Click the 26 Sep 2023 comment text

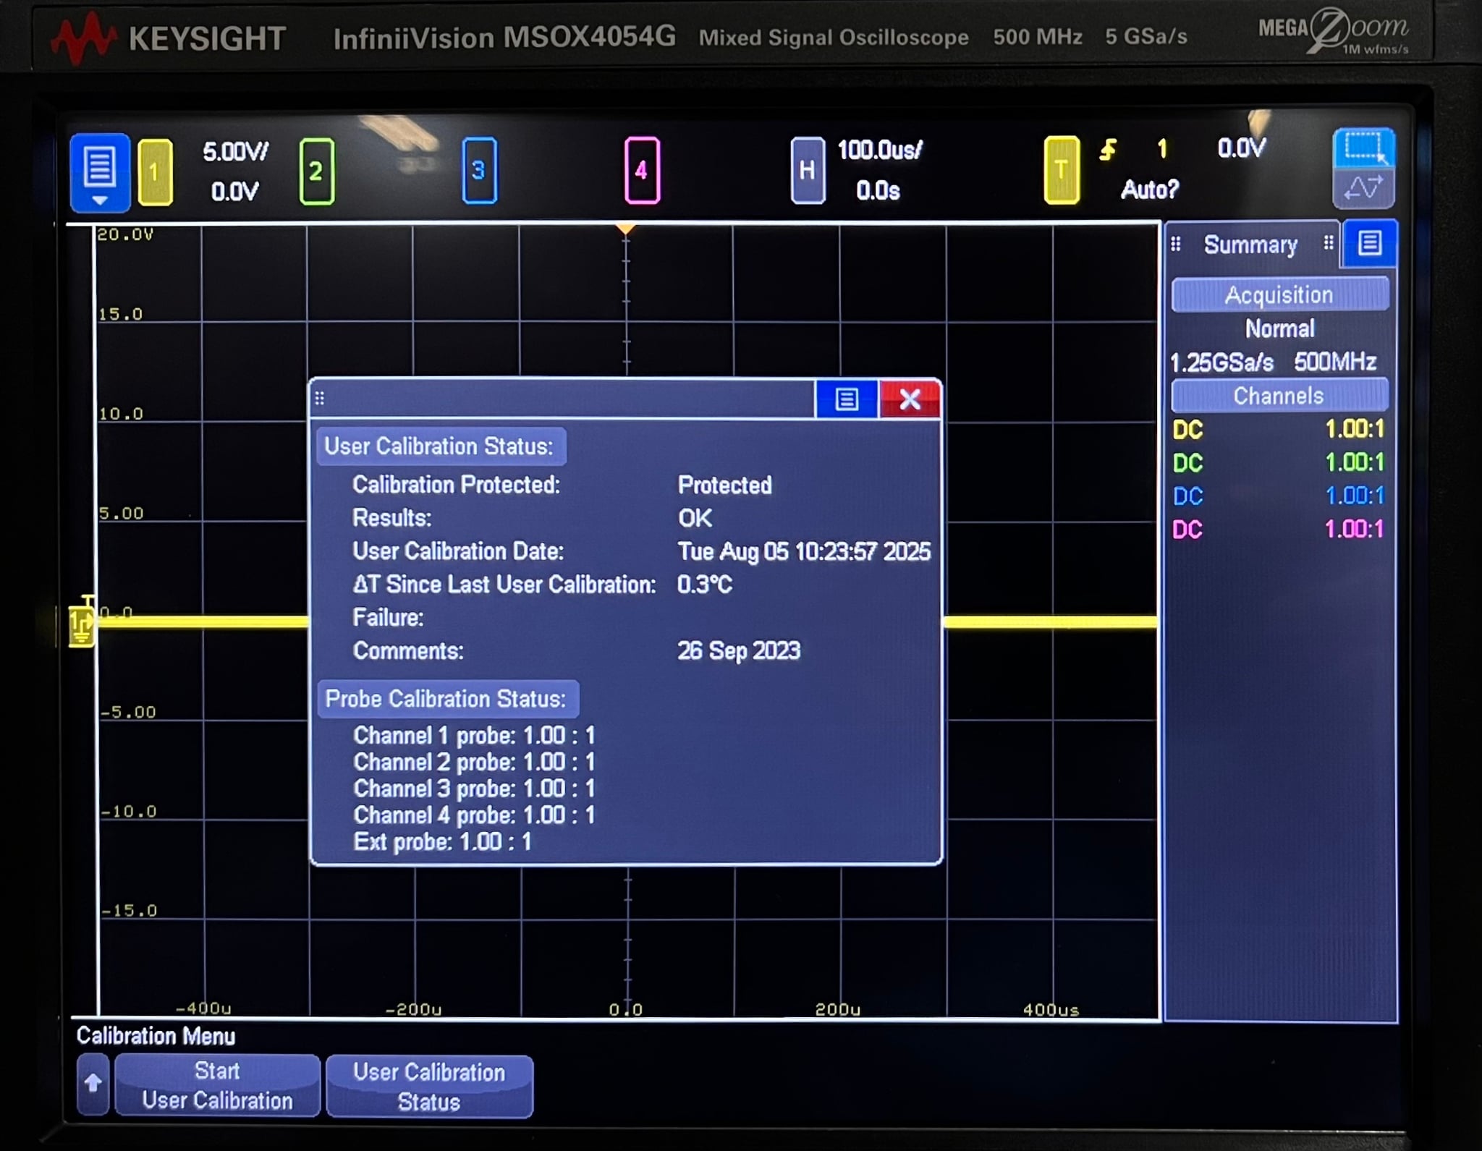tap(739, 651)
